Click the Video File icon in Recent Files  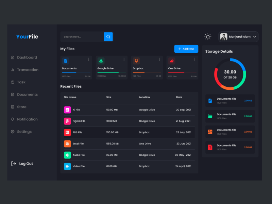(x=67, y=166)
